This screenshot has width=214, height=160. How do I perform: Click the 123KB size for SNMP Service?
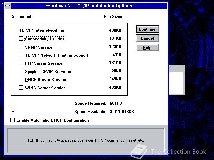pos(115,47)
